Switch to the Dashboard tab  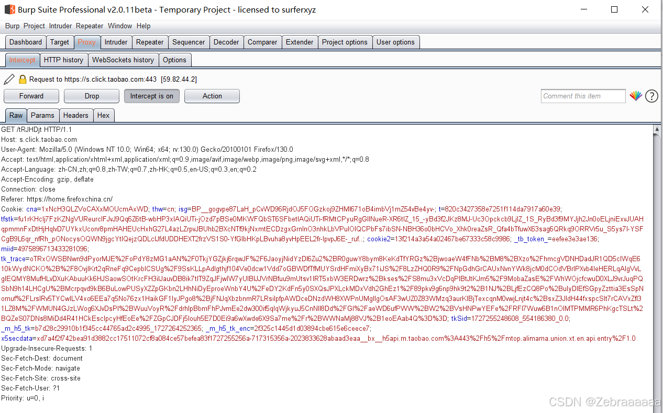pos(26,42)
